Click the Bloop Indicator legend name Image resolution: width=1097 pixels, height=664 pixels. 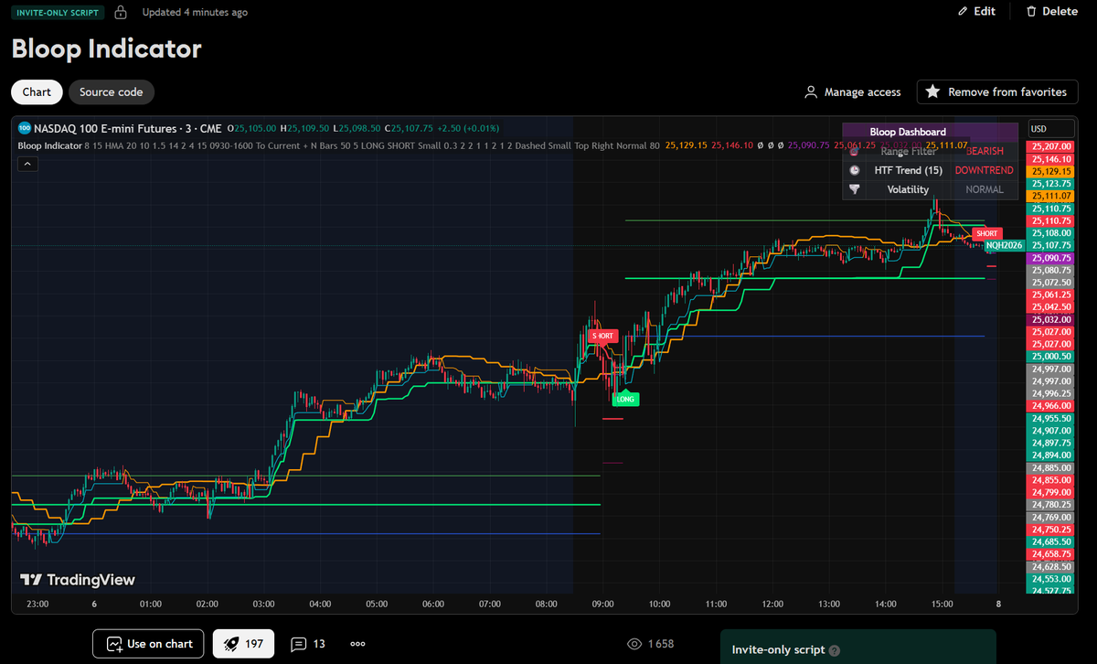click(49, 145)
